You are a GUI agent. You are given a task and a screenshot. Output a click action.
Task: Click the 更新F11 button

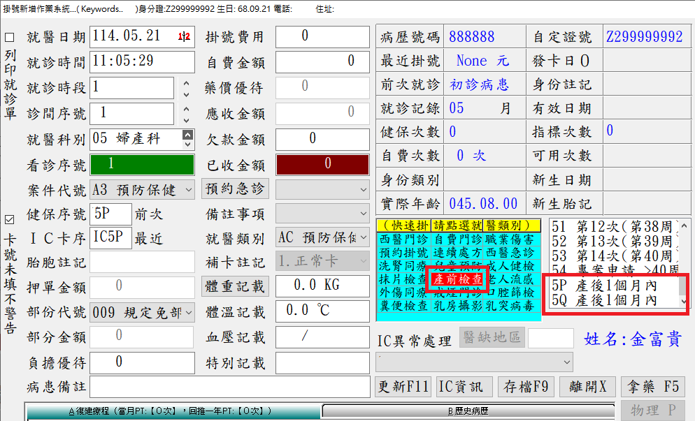tap(403, 387)
